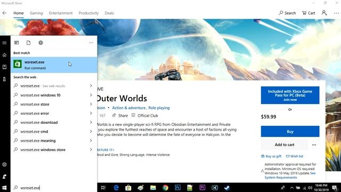Screen dimensions: 341x192
Task: Click the wsreset.exe Store icon
Action: coord(18,64)
